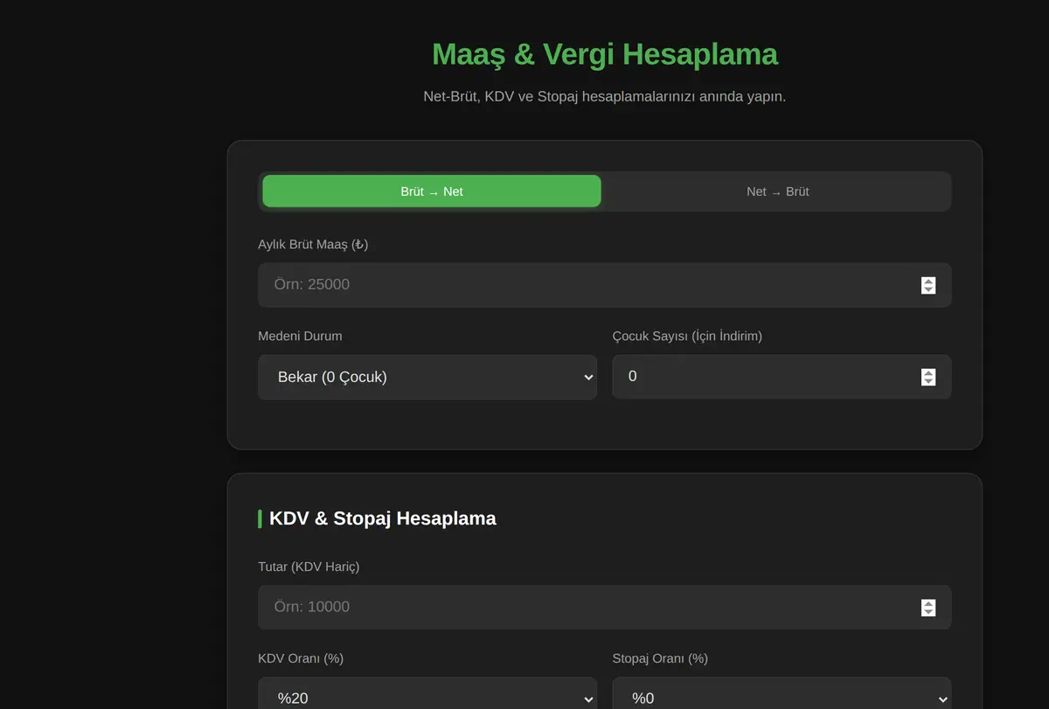Click the Aylık Brüt Maaş (₺) label

coord(313,245)
